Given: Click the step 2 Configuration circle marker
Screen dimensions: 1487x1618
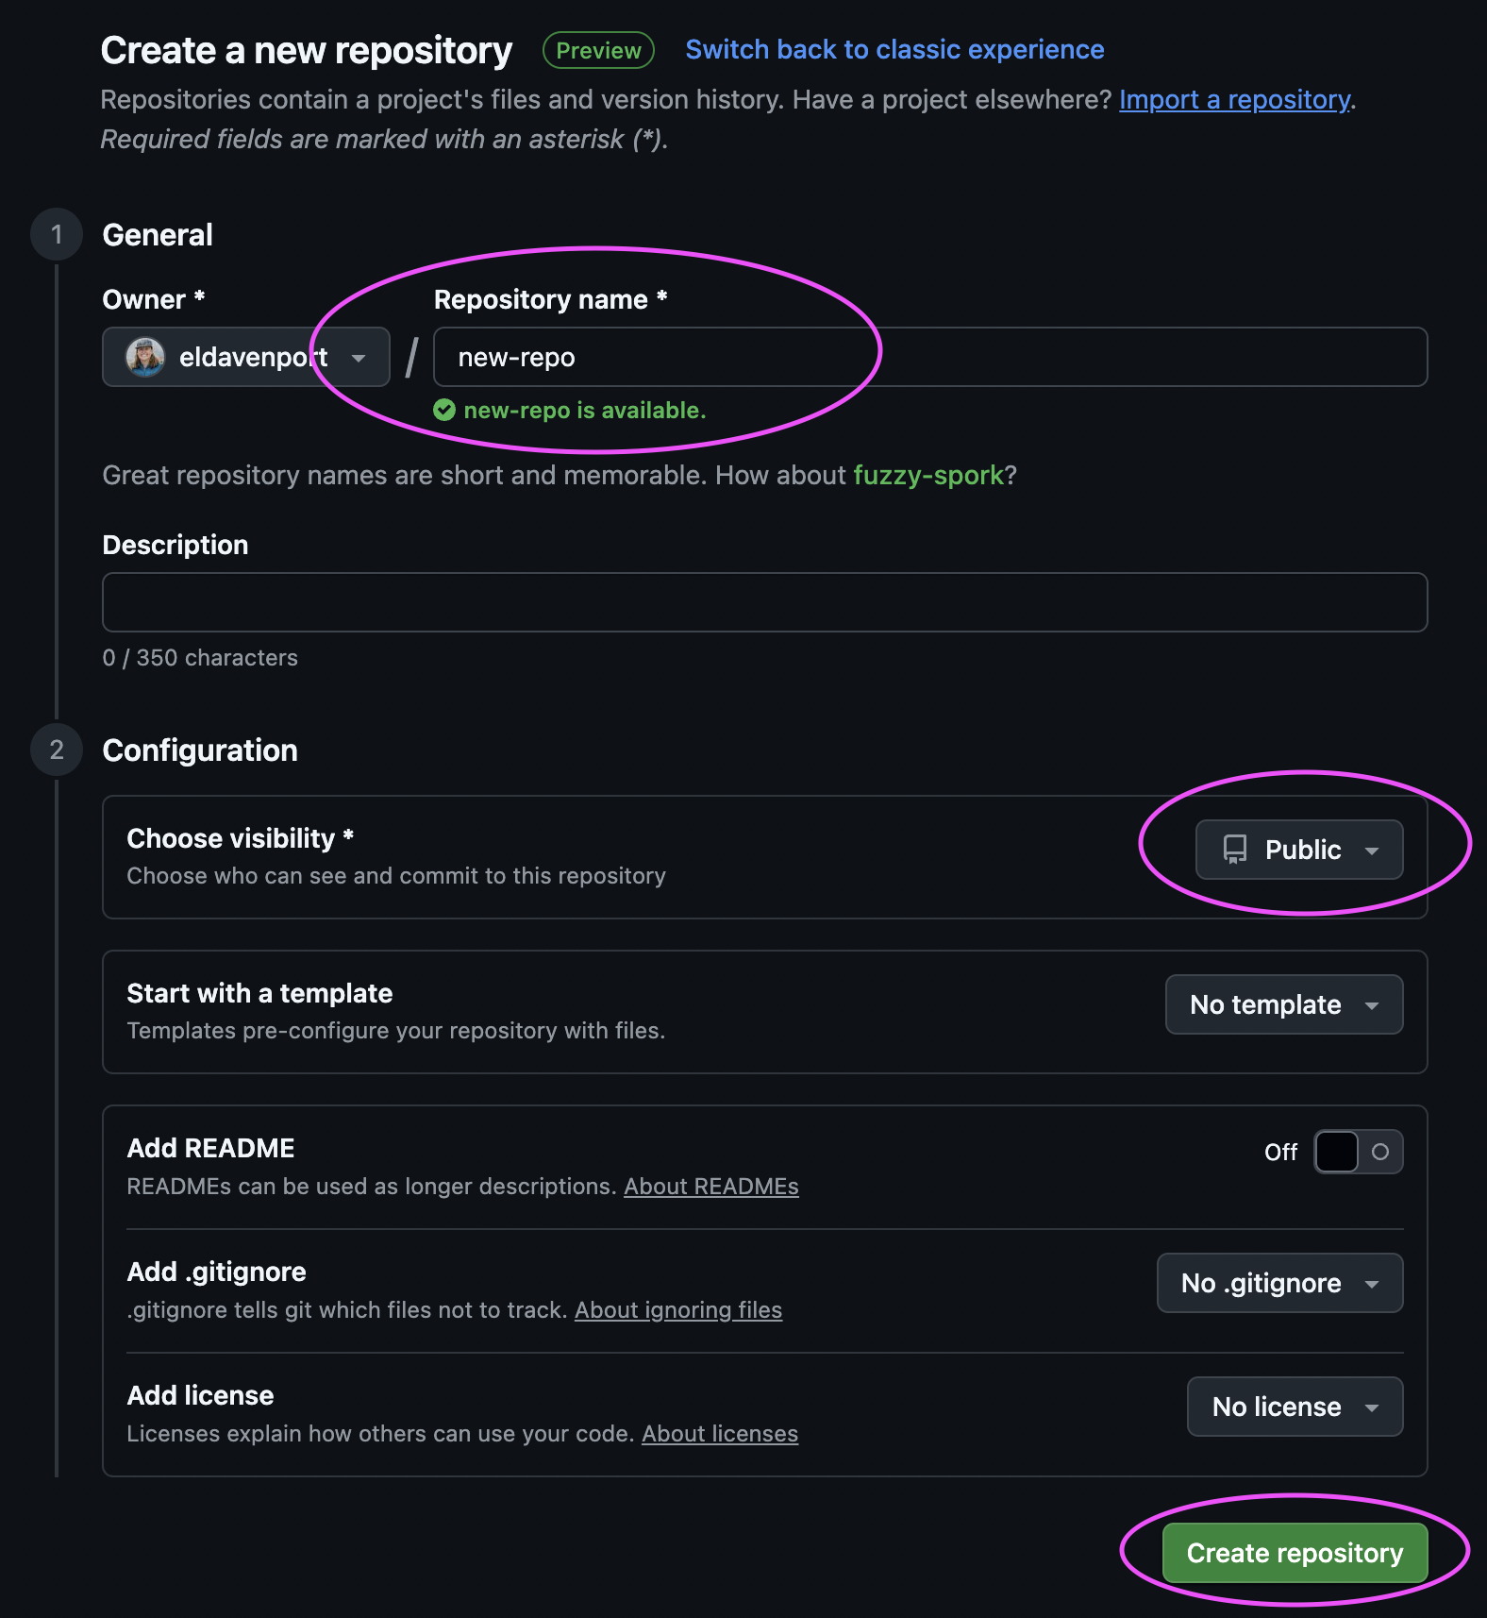Looking at the screenshot, I should click(57, 750).
